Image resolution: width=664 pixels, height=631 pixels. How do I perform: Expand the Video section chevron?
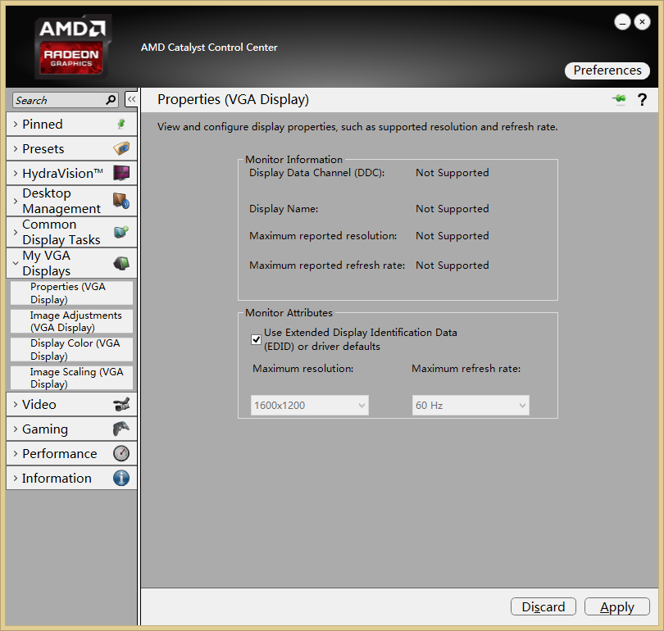pos(16,404)
